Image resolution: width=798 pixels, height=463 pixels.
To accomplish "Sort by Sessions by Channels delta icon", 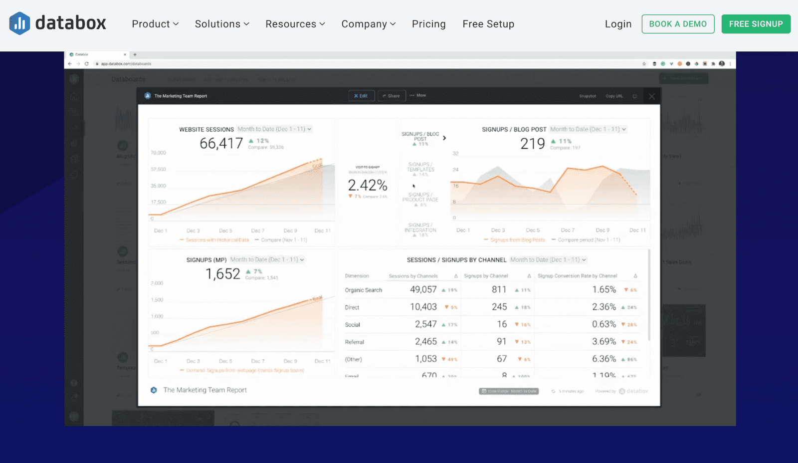I will point(456,276).
